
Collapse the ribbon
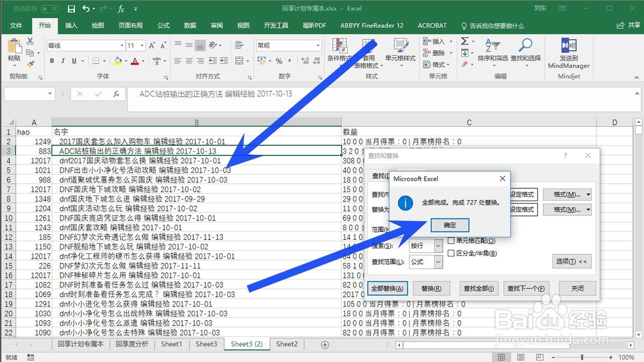[637, 77]
